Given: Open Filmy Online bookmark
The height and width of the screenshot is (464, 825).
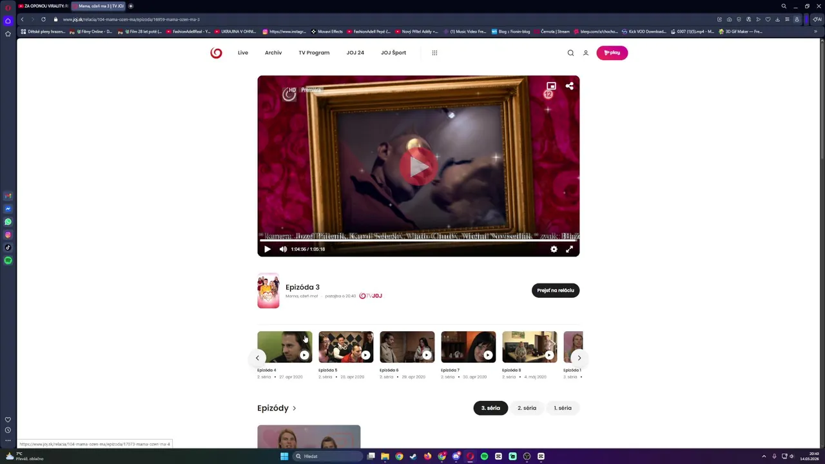Looking at the screenshot, I should pyautogui.click(x=91, y=32).
